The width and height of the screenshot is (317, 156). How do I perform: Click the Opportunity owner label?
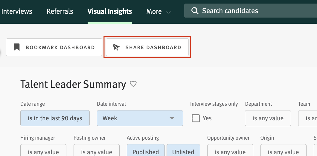point(228,138)
